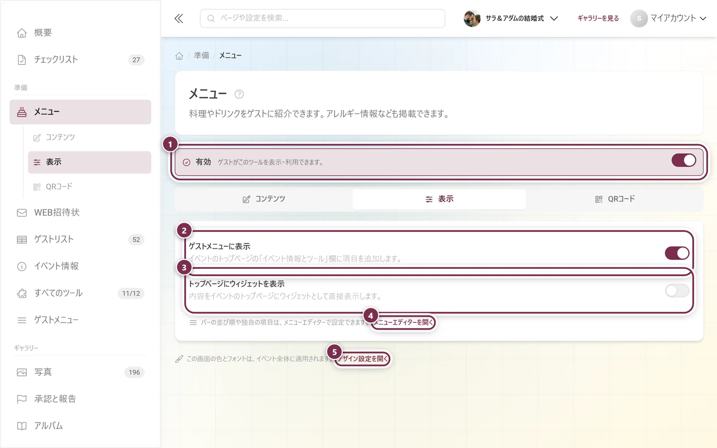Click the イベント情報 info icon

point(22,266)
